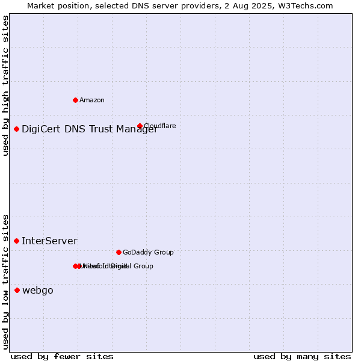This screenshot has height=361, width=361.
Task: Click the 'used by high traffic sites' axis label
Action: 5,85
